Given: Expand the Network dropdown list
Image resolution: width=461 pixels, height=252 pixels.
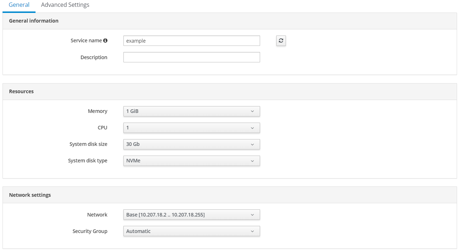Looking at the screenshot, I should [x=192, y=215].
